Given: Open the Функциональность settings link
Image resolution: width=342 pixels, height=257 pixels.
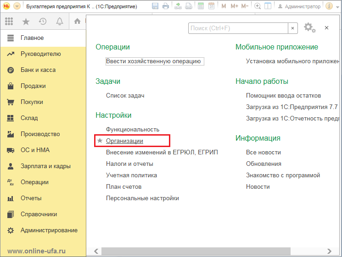Looking at the screenshot, I should click(133, 130).
